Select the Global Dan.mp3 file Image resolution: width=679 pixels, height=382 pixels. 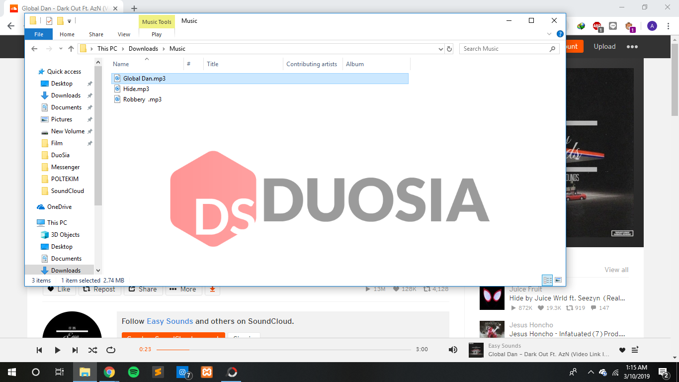[x=260, y=79]
